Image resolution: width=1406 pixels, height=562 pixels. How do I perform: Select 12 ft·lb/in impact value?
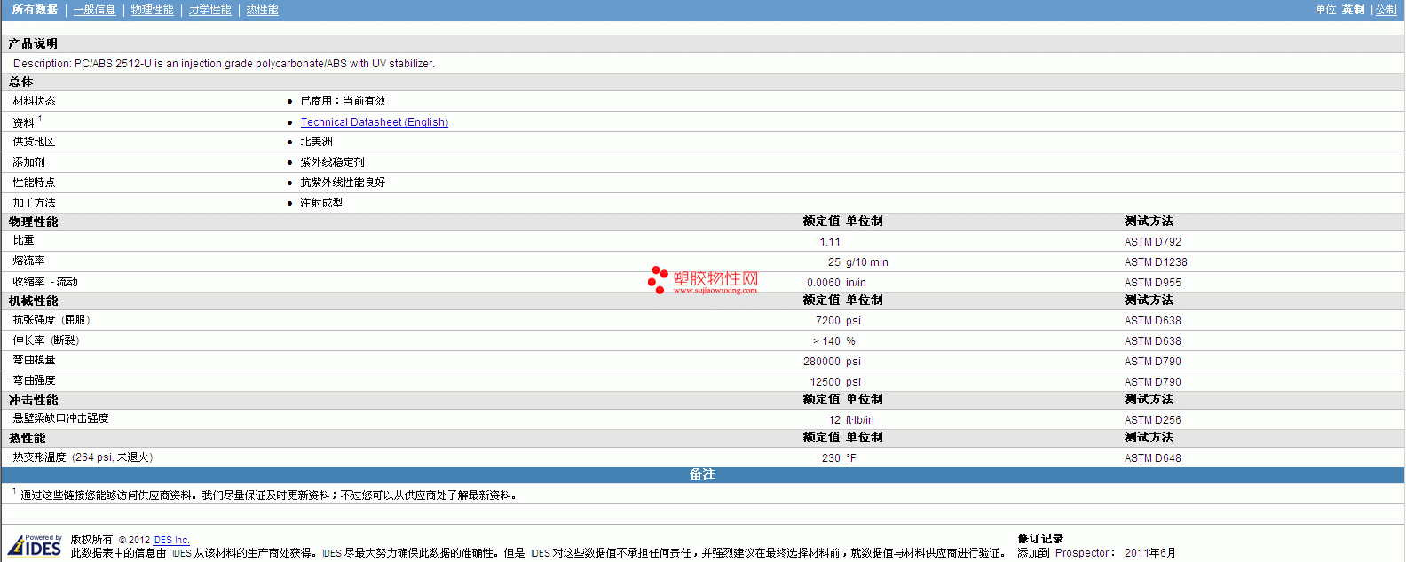point(851,420)
